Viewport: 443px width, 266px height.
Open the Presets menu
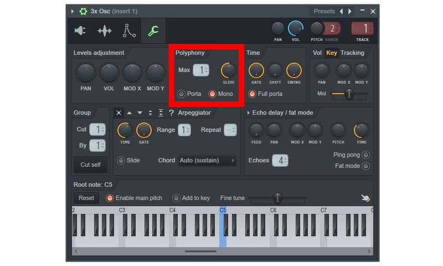click(x=324, y=11)
